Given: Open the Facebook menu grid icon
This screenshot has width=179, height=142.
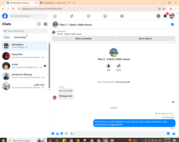Looking at the screenshot, I should click(x=158, y=16).
